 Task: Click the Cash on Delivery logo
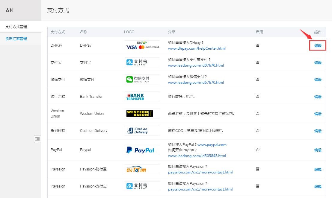point(142,130)
